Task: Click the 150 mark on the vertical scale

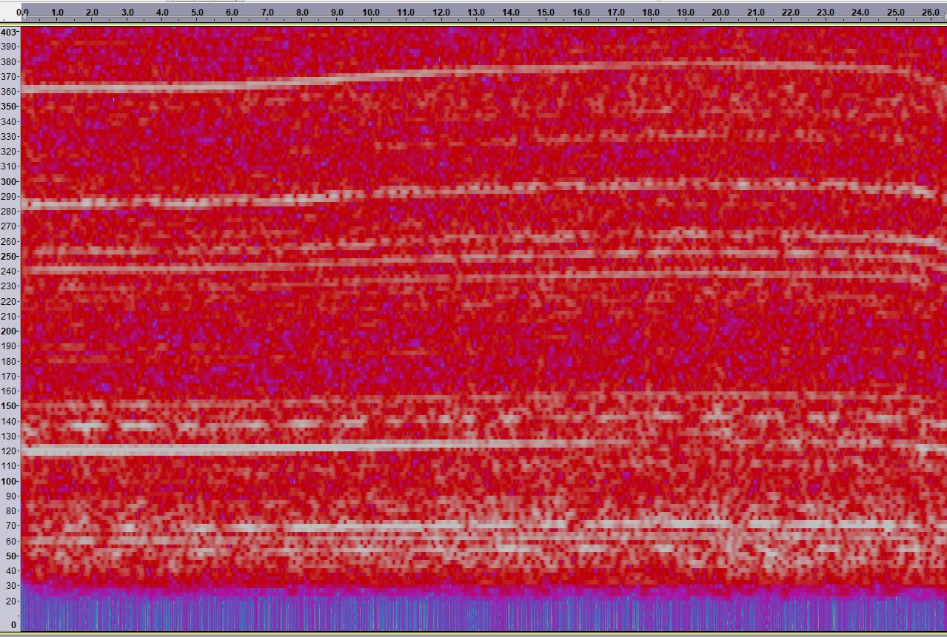Action: click(x=10, y=406)
